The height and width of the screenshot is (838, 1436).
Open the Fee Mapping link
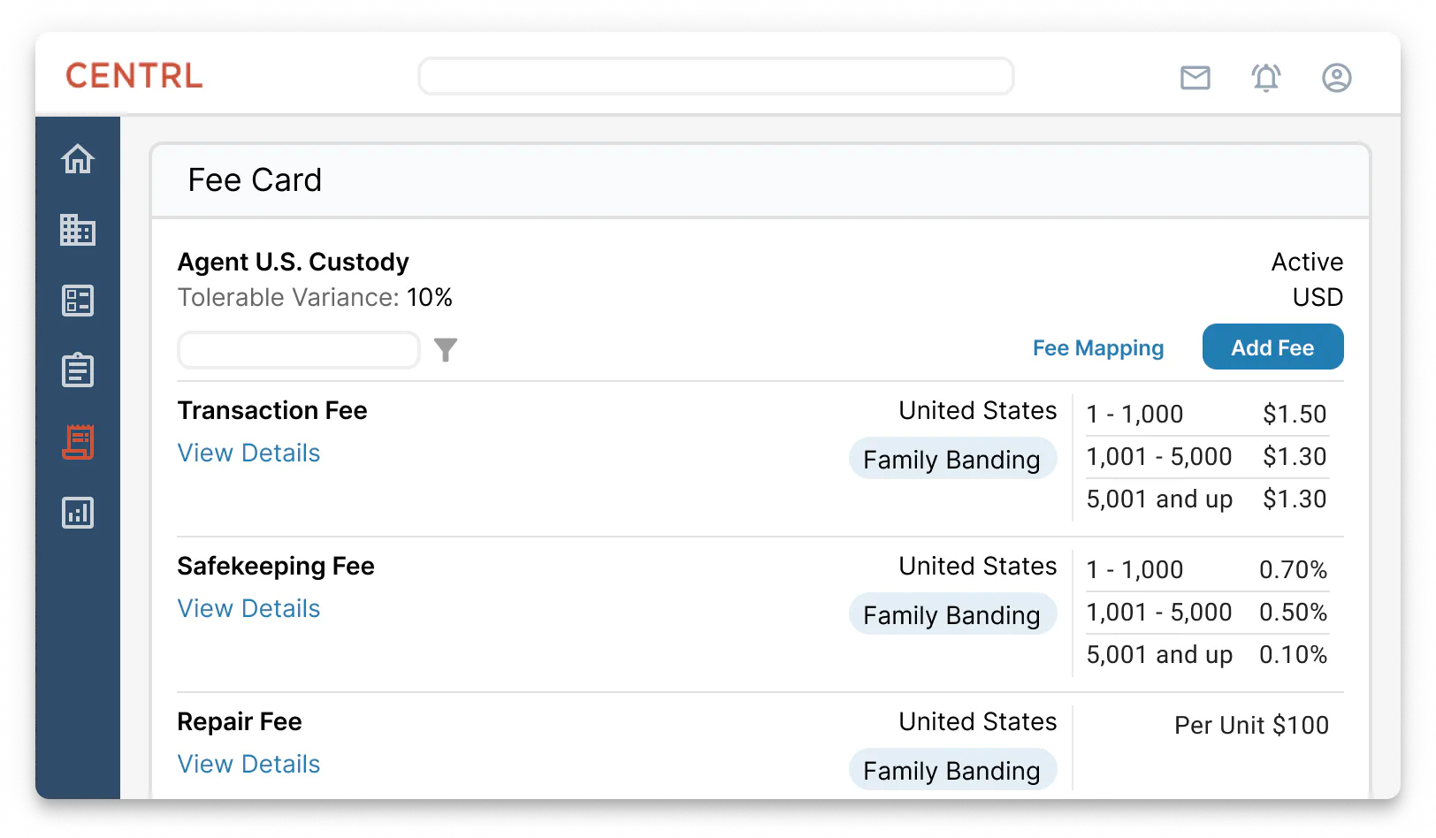point(1097,348)
